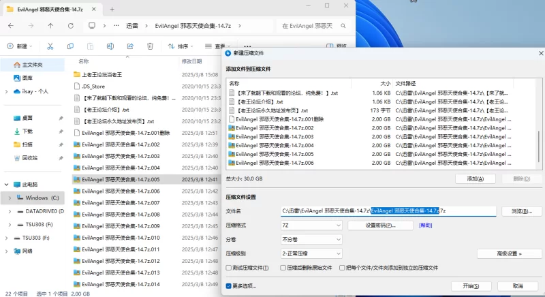Go up one folder level with up arrow
The image size is (545, 297).
[x=50, y=26]
